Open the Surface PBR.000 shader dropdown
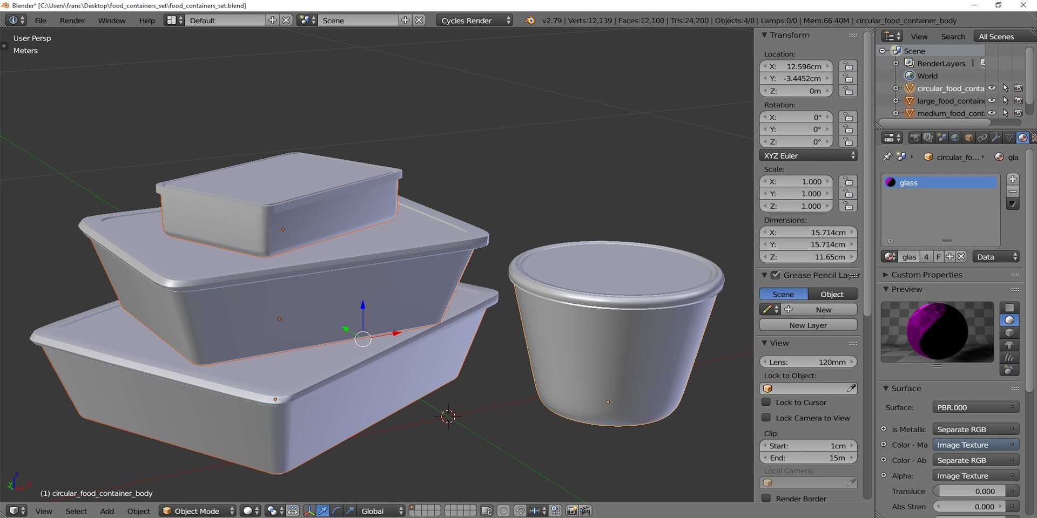This screenshot has height=518, width=1037. (x=975, y=407)
